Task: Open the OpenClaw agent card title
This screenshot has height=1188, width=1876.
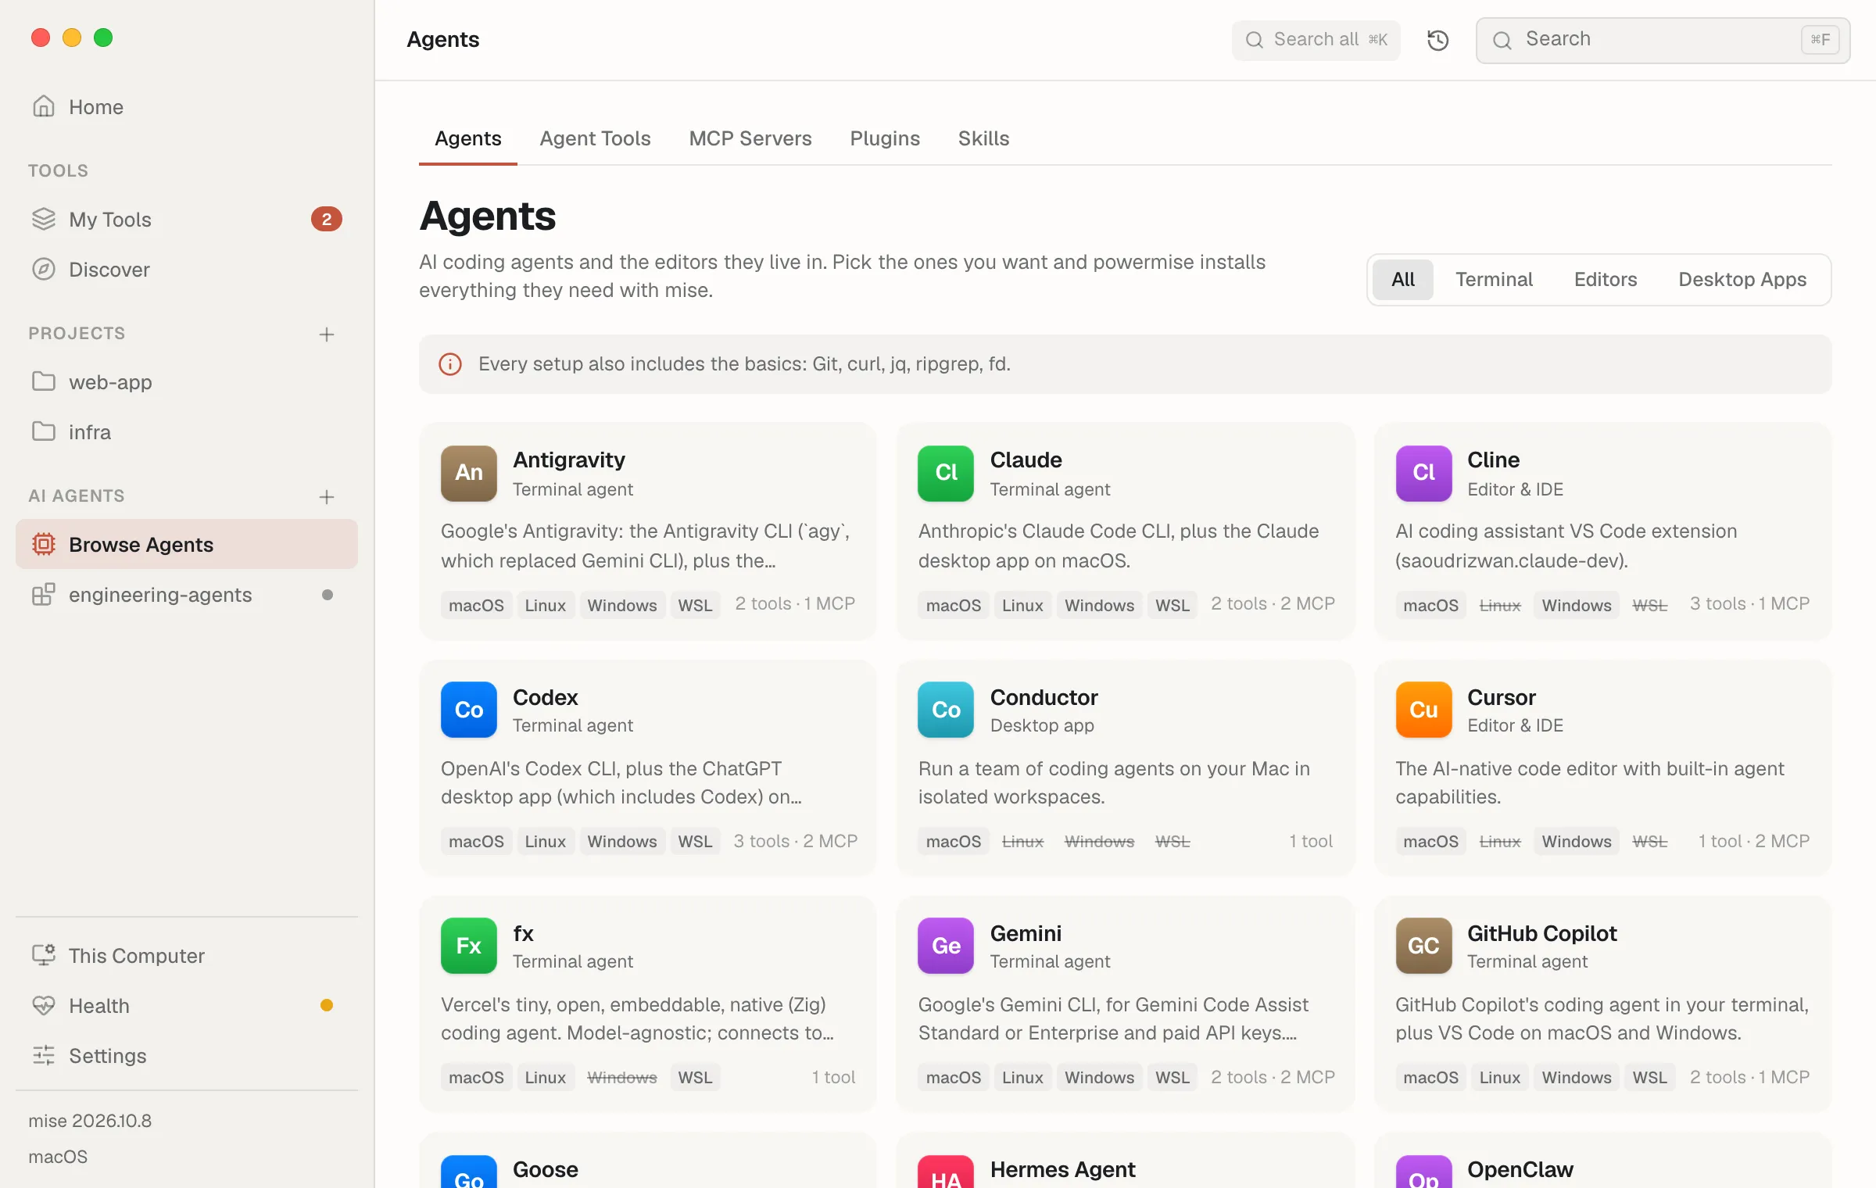Action: point(1520,1169)
